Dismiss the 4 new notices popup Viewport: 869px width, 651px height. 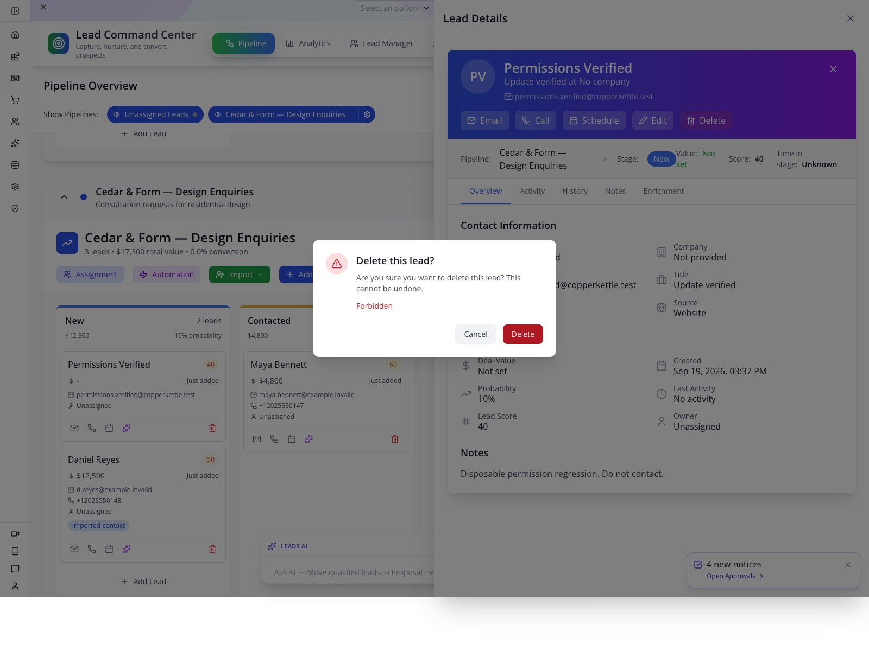[848, 565]
